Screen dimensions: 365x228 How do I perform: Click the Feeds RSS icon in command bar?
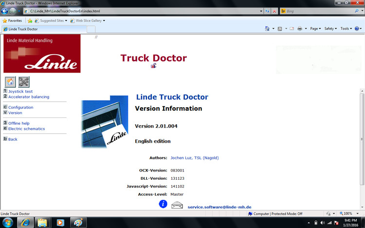pos(280,29)
